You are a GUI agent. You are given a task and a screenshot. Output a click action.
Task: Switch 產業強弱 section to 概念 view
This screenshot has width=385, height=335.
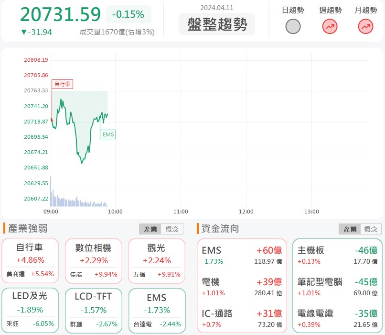pyautogui.click(x=172, y=229)
